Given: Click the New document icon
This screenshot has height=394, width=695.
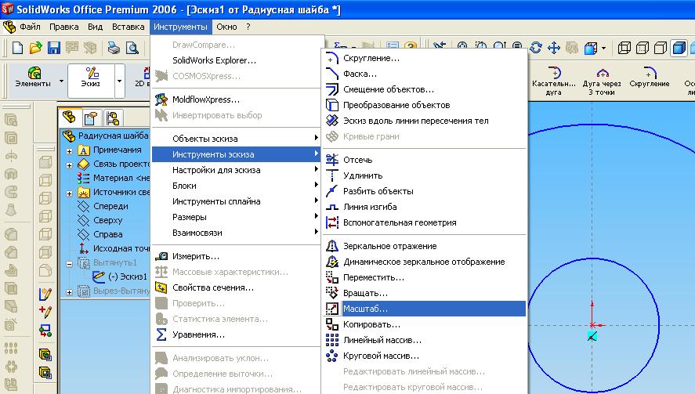Looking at the screenshot, I should coord(17,48).
